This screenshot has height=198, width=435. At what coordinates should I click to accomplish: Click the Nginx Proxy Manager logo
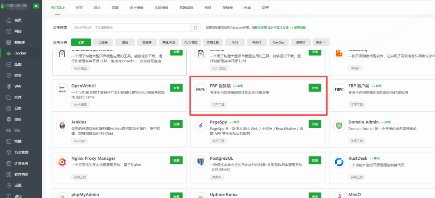pyautogui.click(x=62, y=162)
